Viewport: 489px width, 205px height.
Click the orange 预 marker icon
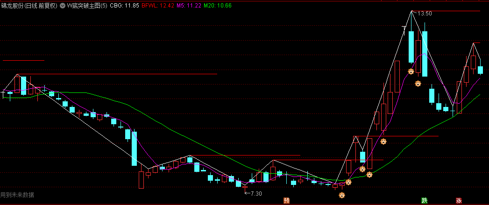tap(286, 200)
